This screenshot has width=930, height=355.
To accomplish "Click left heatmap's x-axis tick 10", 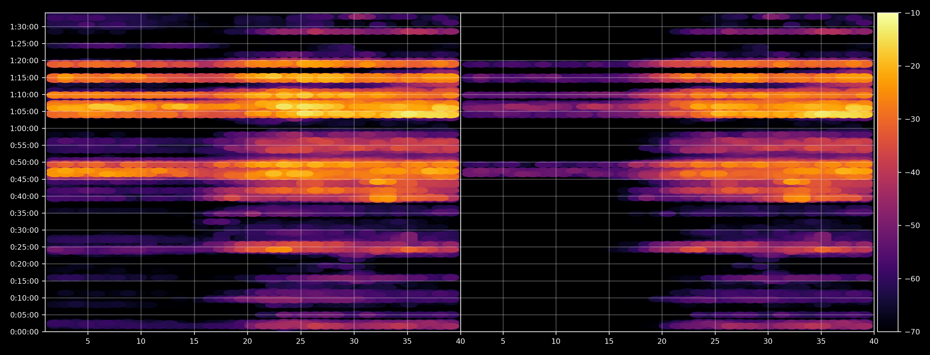I will [x=141, y=341].
